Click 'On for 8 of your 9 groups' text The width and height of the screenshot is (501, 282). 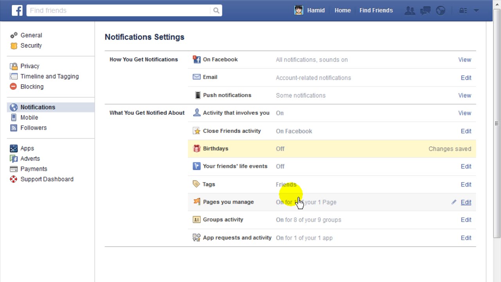click(x=308, y=220)
